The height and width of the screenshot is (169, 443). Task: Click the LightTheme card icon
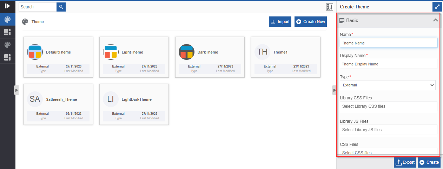point(111,52)
